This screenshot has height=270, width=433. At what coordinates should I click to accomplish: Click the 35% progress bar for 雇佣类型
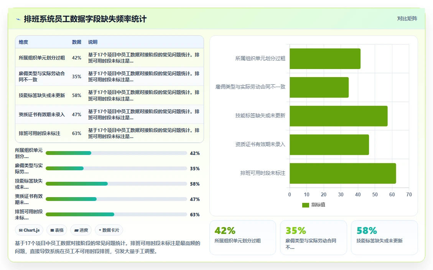coord(116,168)
